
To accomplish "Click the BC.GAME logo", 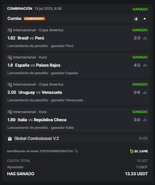I will point(139,151).
